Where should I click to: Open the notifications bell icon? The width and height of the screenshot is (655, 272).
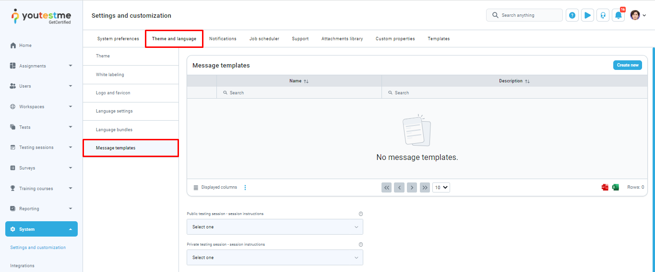(618, 15)
